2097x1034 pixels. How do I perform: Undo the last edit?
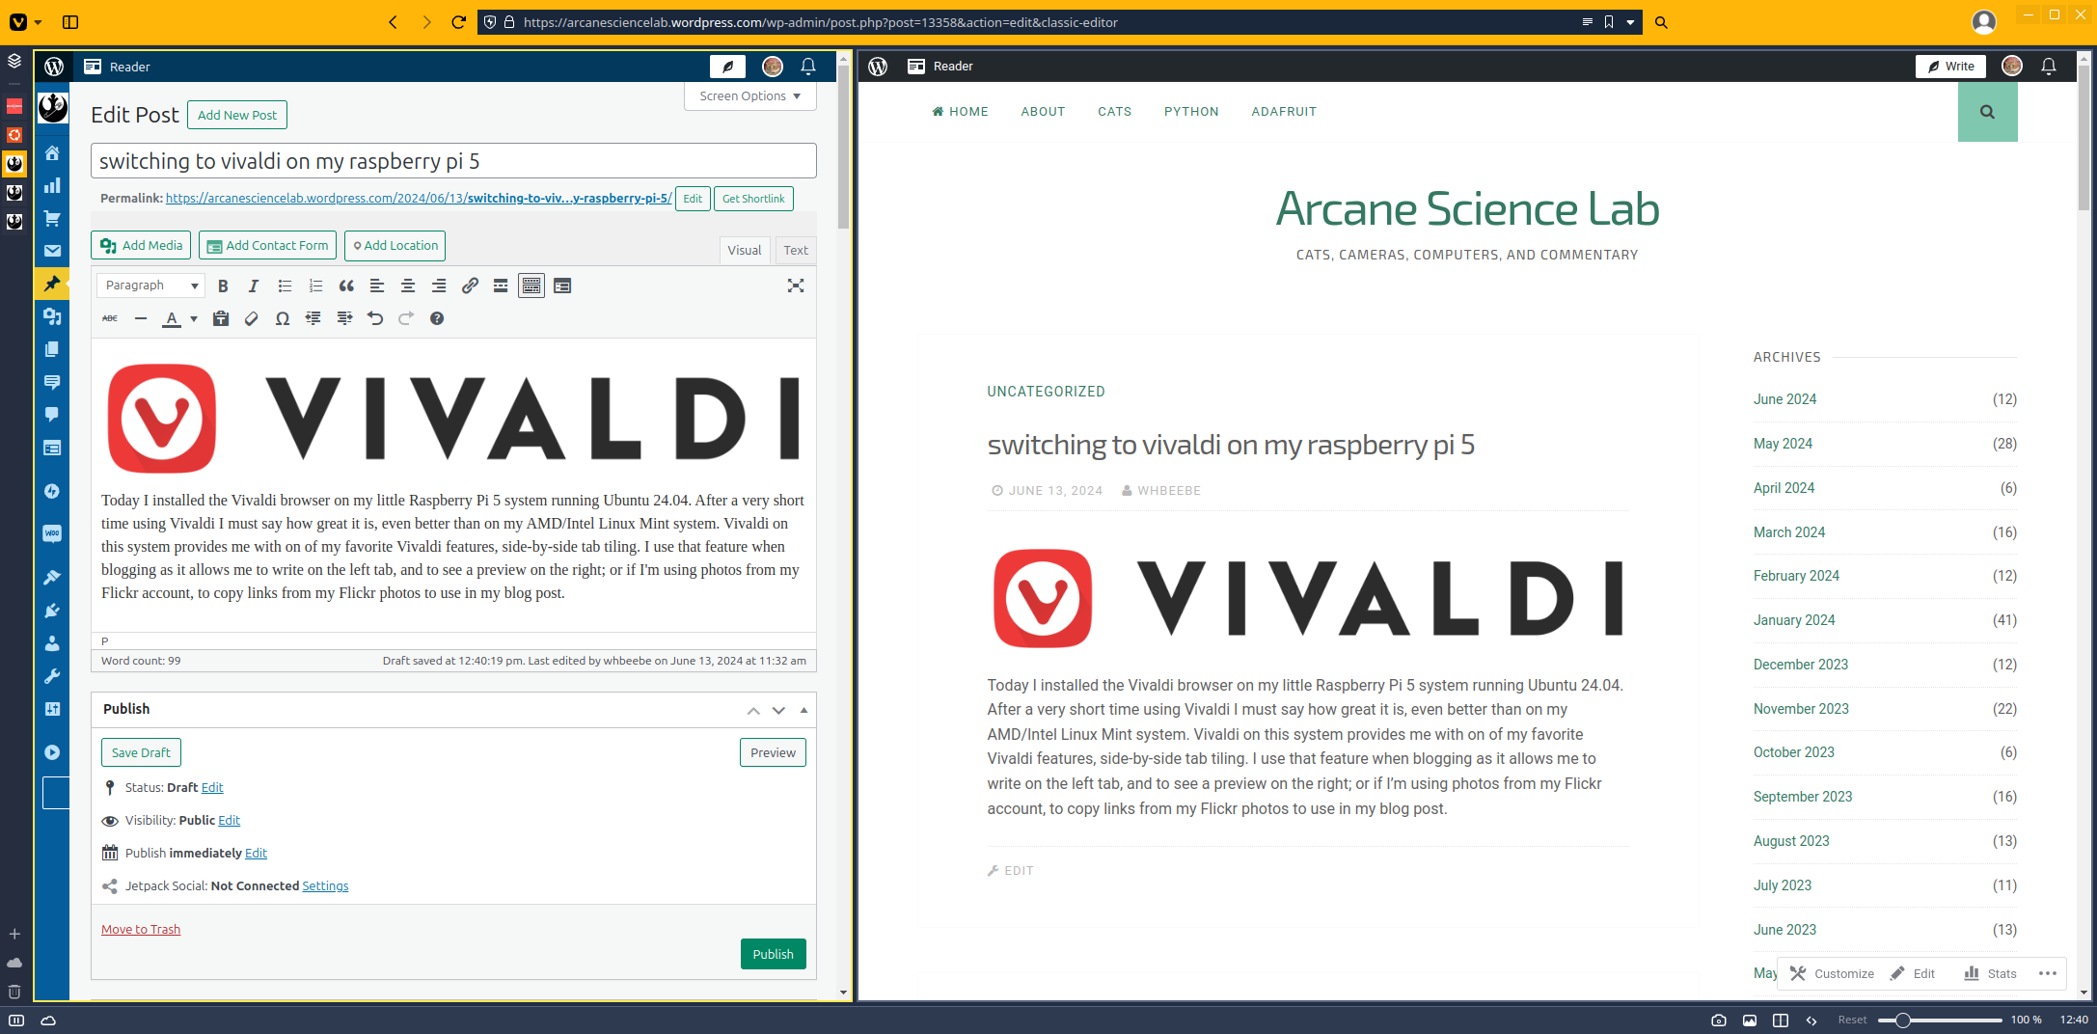[375, 318]
